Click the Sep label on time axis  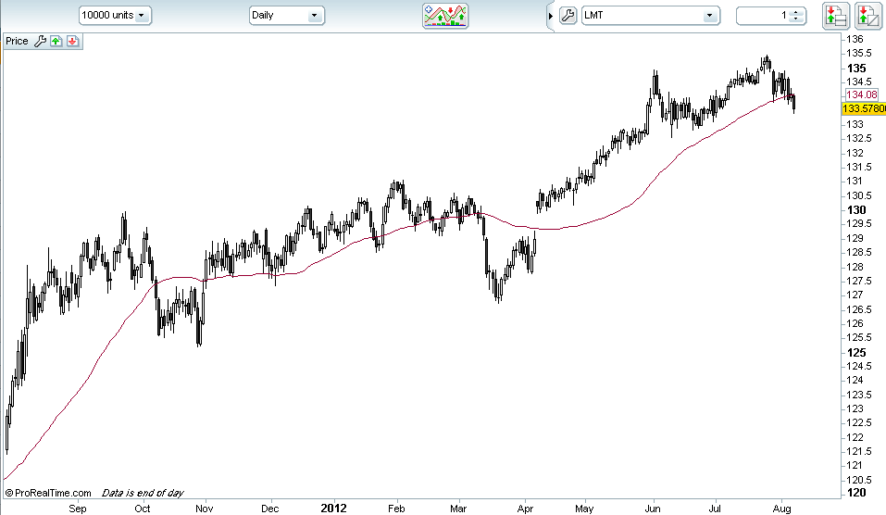coord(78,509)
